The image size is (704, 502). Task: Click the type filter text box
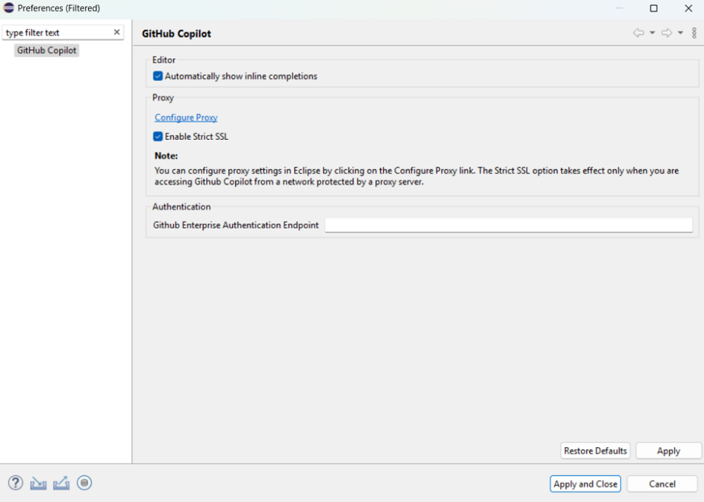tap(56, 32)
